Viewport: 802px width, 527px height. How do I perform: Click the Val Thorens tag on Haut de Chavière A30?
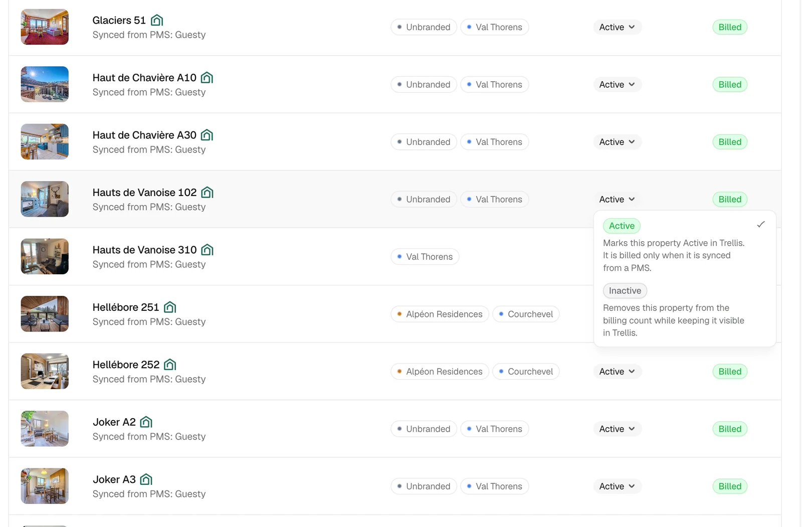click(x=494, y=142)
